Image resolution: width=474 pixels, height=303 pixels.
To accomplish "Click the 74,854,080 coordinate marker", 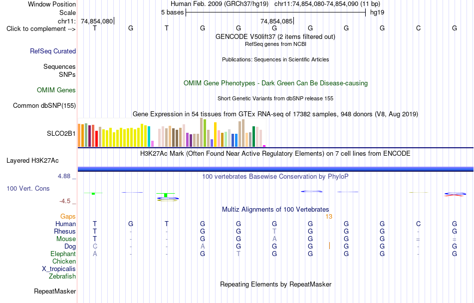I will pyautogui.click(x=97, y=21).
